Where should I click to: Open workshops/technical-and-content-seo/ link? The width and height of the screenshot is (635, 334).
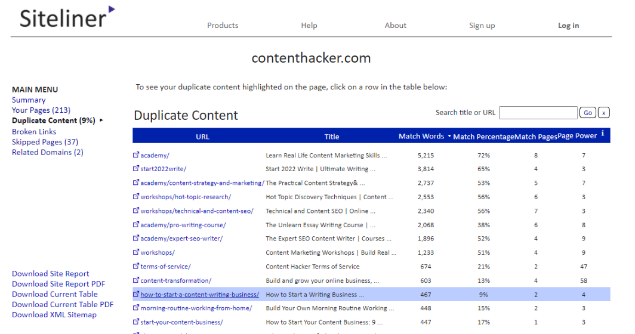(197, 211)
